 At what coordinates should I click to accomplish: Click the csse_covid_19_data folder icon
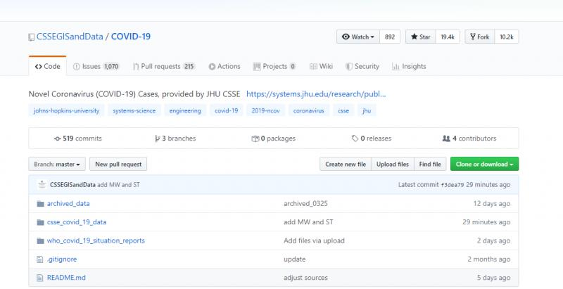pos(40,221)
